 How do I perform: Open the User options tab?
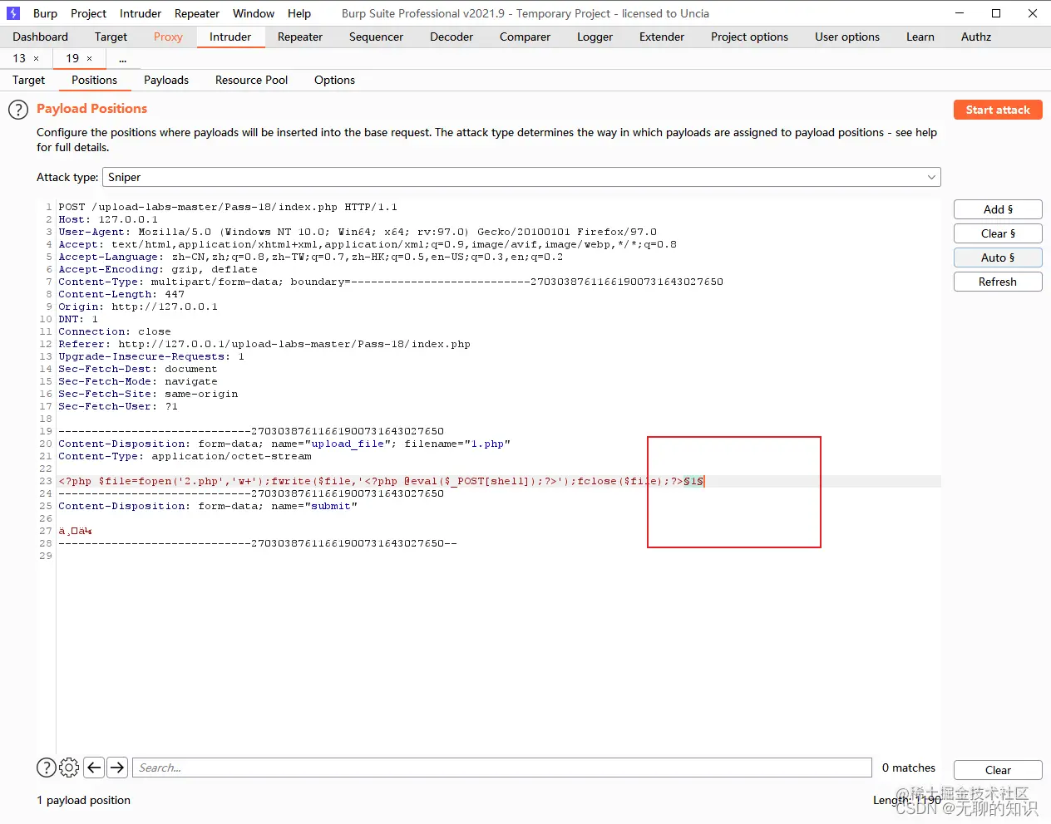847,37
